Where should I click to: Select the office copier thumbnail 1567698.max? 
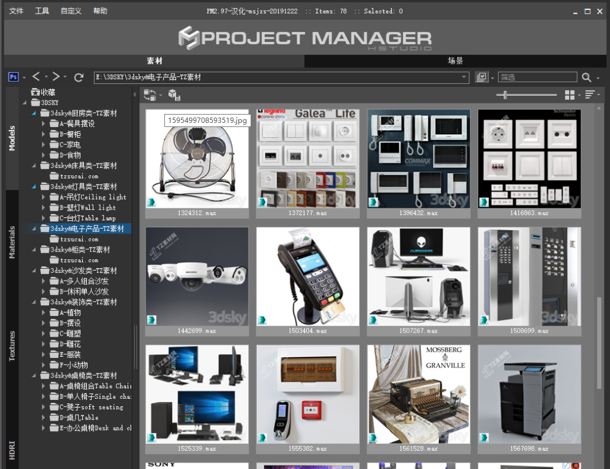530,395
